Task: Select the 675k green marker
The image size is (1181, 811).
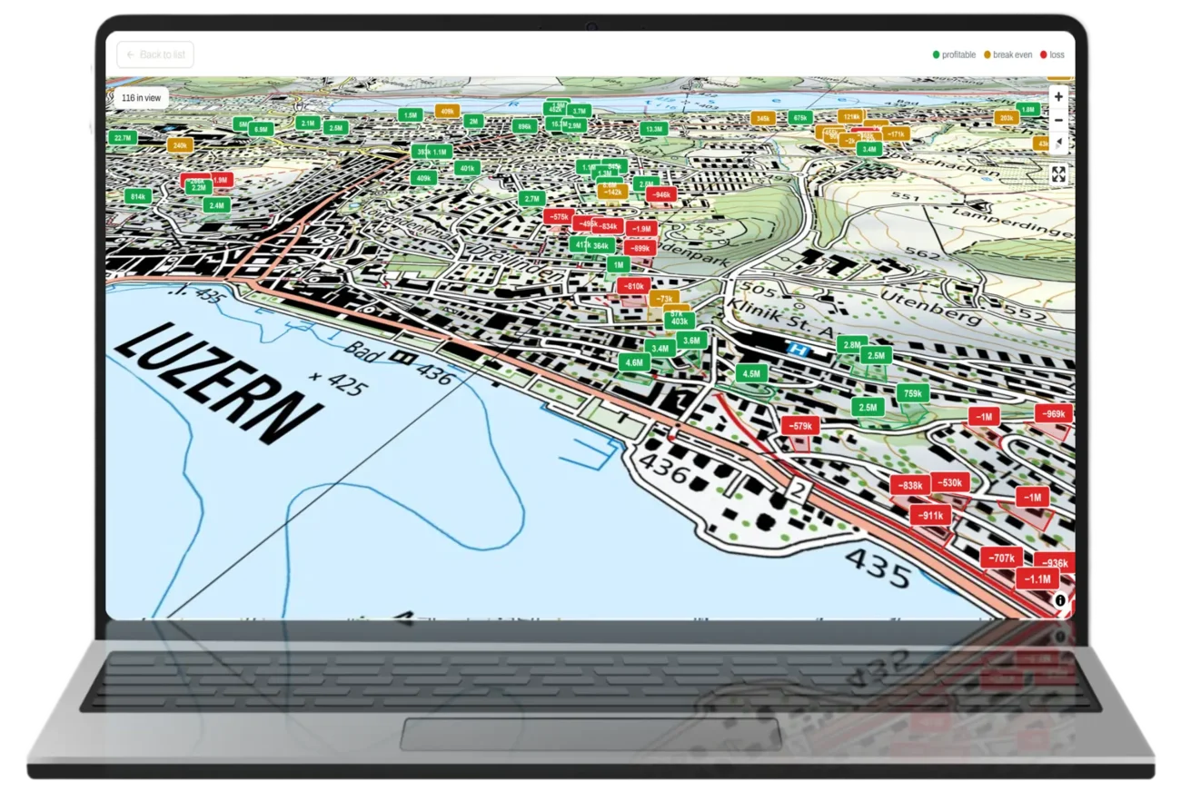Action: click(799, 118)
